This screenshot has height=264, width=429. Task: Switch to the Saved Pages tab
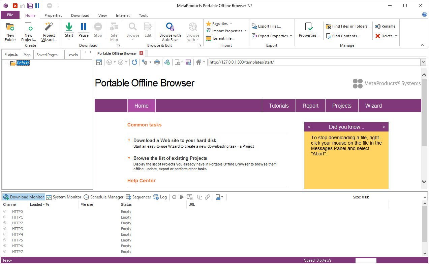click(47, 55)
